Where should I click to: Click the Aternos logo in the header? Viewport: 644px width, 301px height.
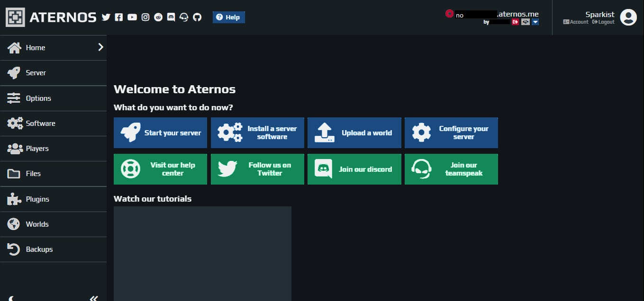51,18
